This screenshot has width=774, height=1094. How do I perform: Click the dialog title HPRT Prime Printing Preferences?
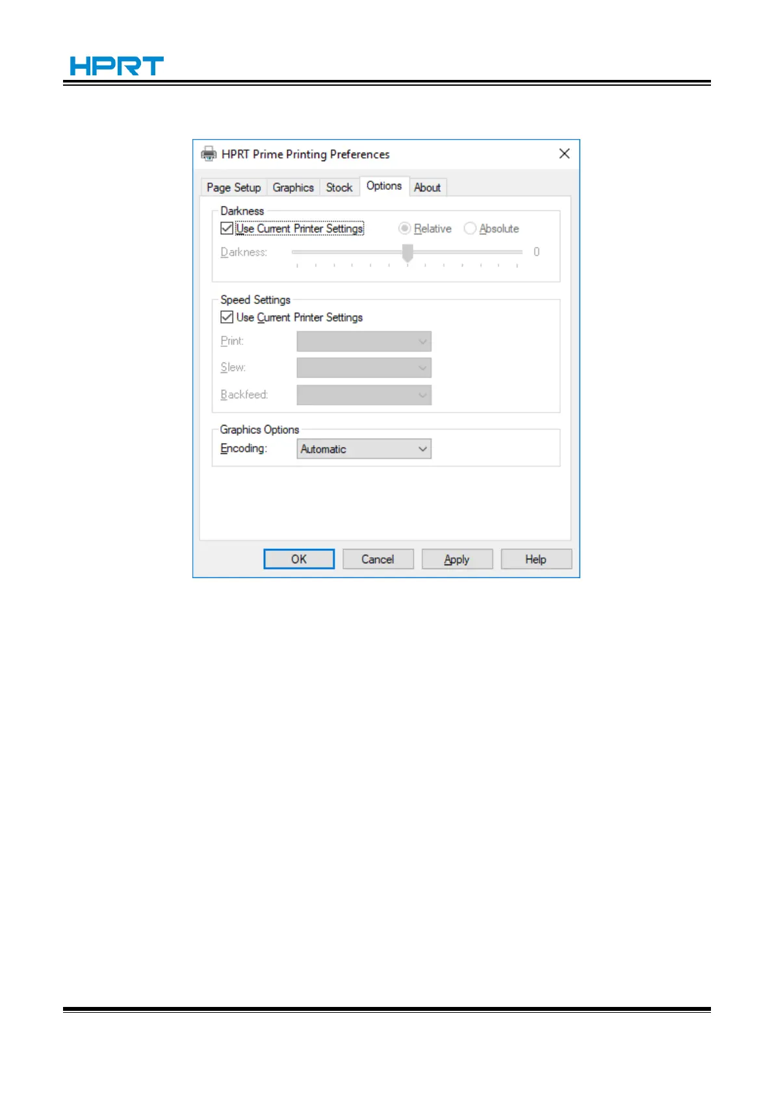[305, 154]
